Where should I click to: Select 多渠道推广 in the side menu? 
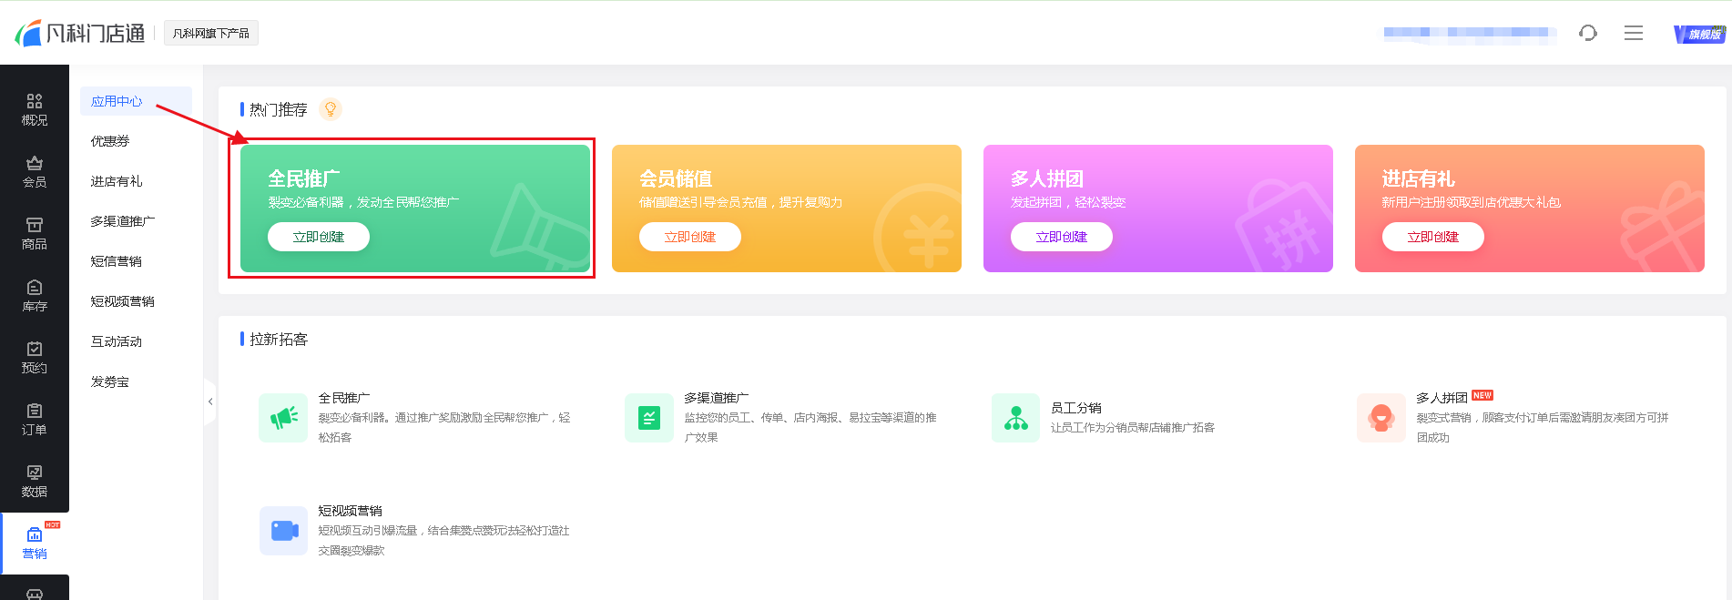pos(123,221)
